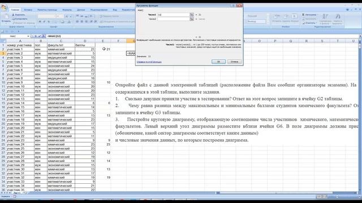This screenshot has width=362, height=203.
Task: Click the Вставить cells button in Ячейки group
Action: click(x=277, y=18)
